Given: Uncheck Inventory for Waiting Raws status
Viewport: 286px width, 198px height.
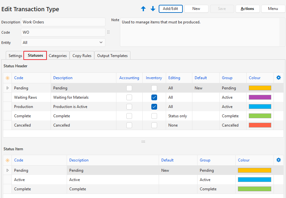Looking at the screenshot, I should 154,97.
